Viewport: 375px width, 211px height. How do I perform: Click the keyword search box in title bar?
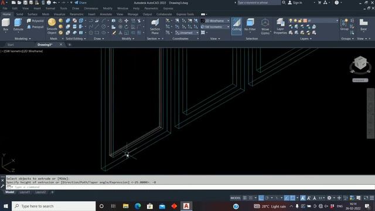click(259, 2)
